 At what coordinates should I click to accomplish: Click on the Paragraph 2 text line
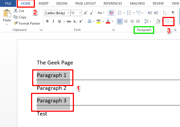(51, 88)
